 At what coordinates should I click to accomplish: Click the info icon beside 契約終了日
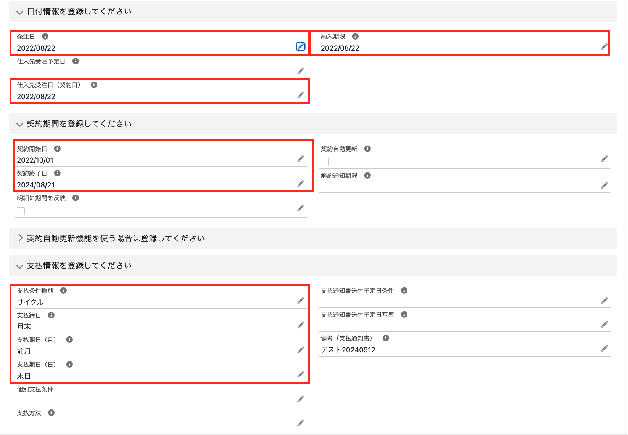coord(57,173)
